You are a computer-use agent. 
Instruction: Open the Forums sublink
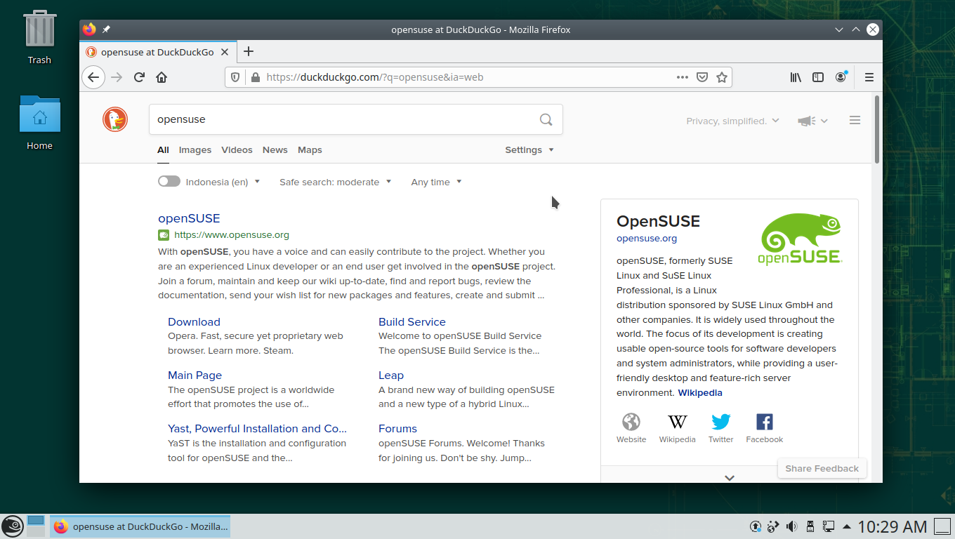pos(397,429)
